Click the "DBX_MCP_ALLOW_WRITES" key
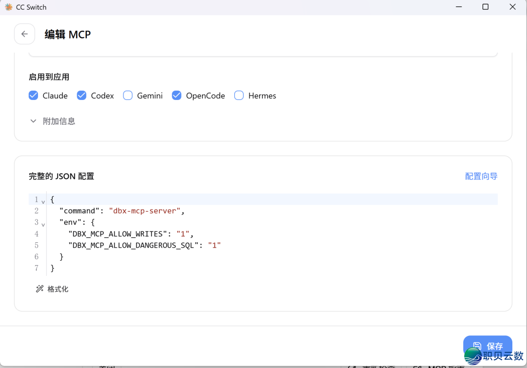This screenshot has width=527, height=368. pyautogui.click(x=118, y=233)
